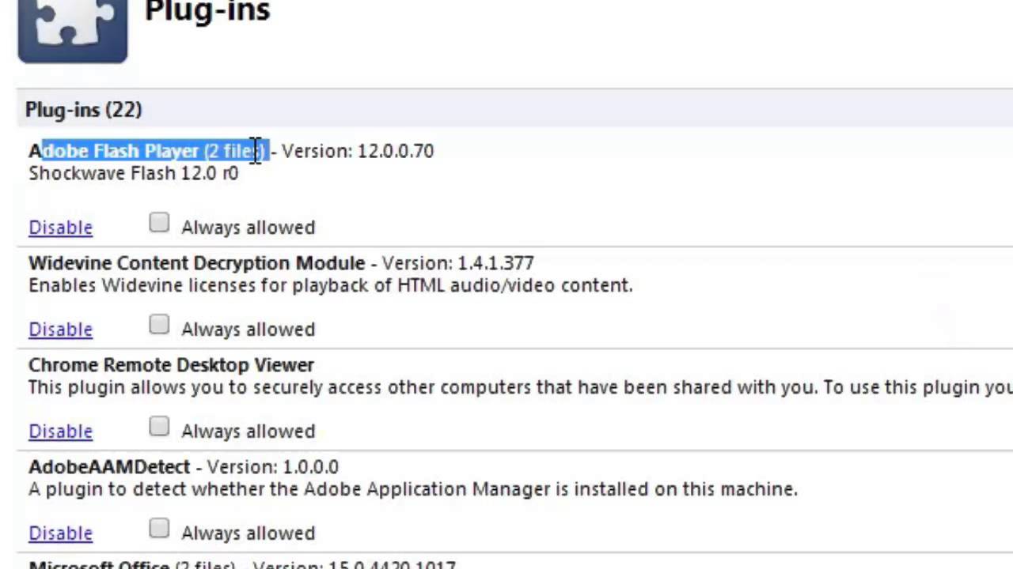Screen dimensions: 1013x569
Task: Click the Adobe Application Manager description text
Action: pyautogui.click(x=412, y=489)
